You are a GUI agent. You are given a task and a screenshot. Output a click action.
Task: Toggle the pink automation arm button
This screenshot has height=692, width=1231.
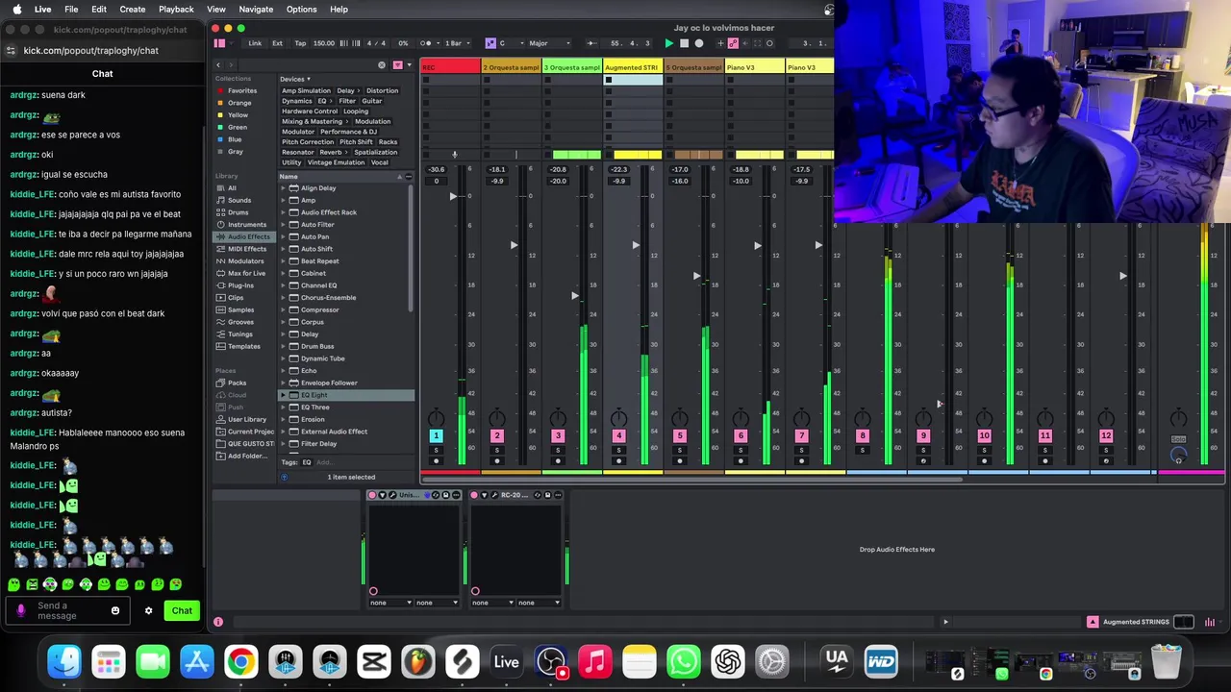point(733,43)
